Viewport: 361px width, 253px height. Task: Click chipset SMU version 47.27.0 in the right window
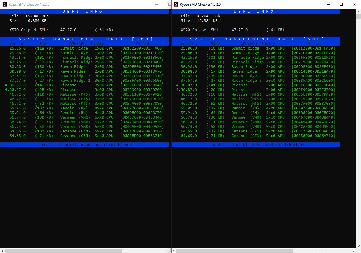click(240, 30)
